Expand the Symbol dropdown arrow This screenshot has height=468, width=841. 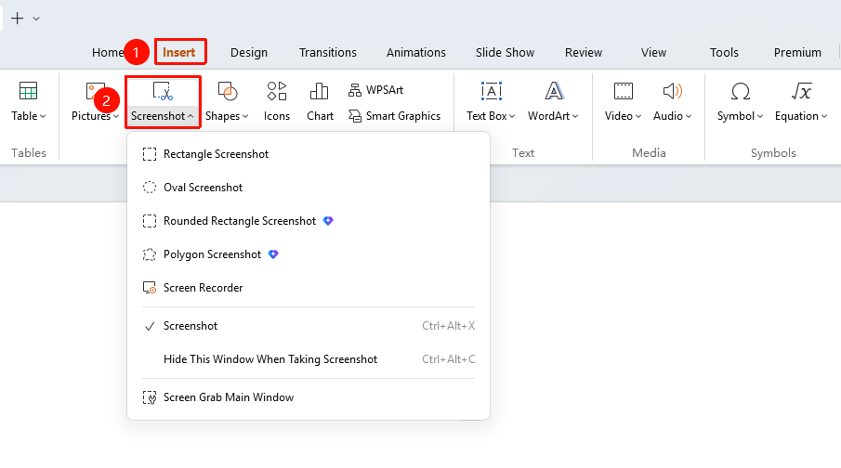pyautogui.click(x=760, y=116)
